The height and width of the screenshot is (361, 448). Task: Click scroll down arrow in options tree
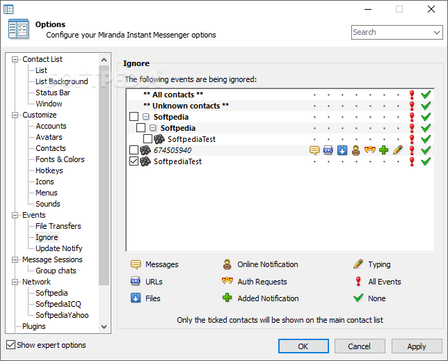pos(104,327)
